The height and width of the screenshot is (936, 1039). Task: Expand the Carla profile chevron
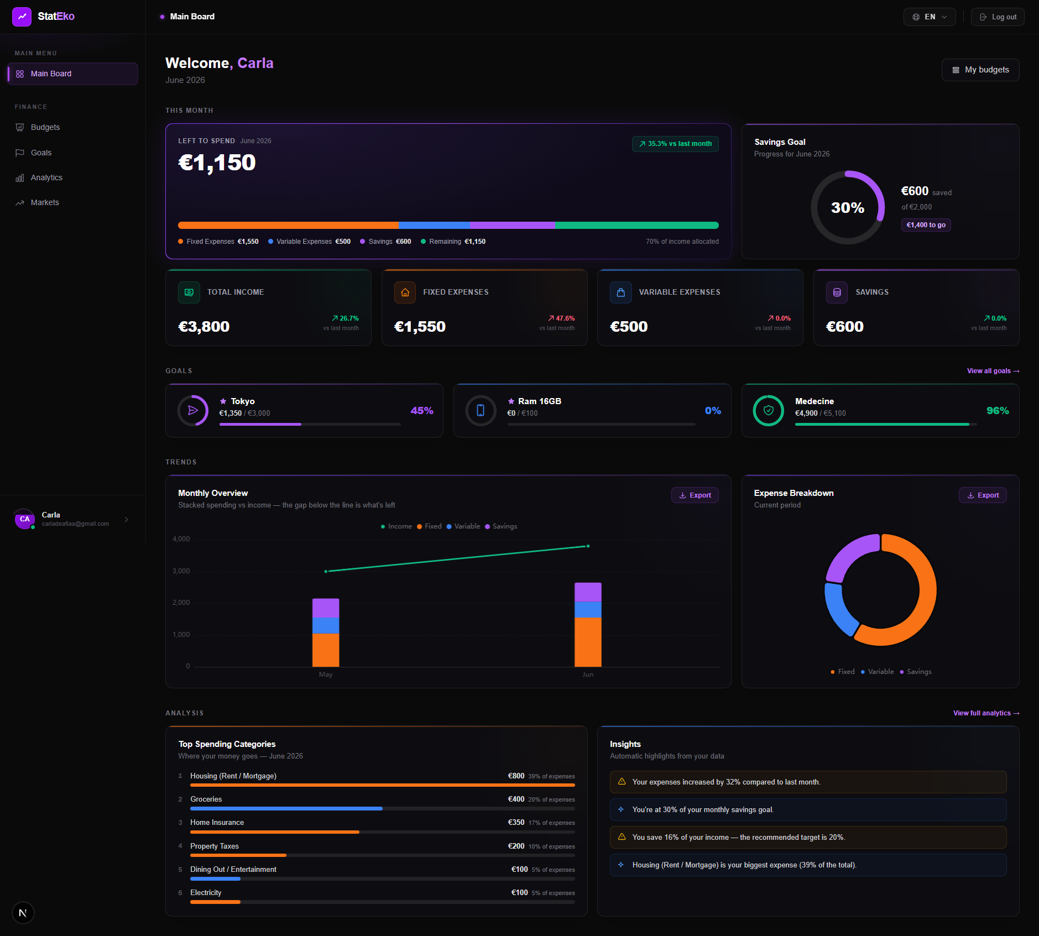pyautogui.click(x=127, y=519)
